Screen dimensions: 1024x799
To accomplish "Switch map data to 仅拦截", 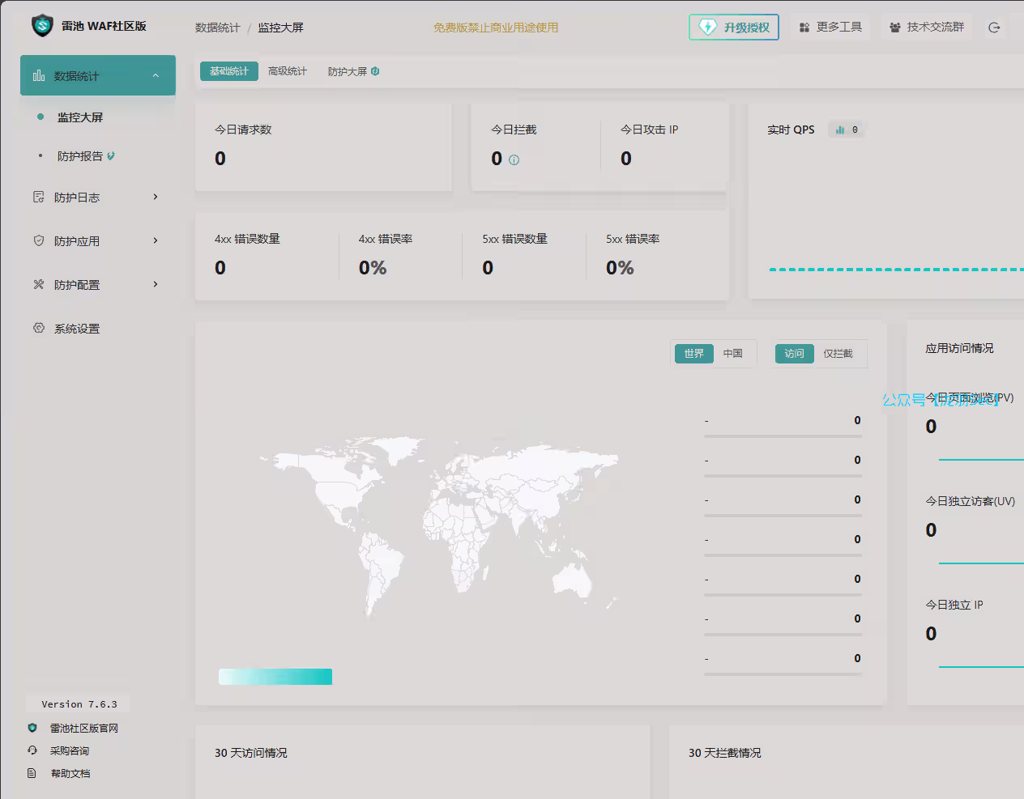I will [838, 354].
